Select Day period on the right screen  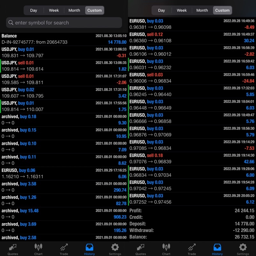coord(162,10)
